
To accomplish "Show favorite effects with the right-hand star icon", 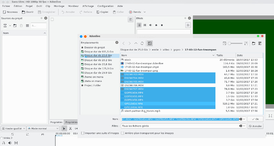I will click(162, 25).
